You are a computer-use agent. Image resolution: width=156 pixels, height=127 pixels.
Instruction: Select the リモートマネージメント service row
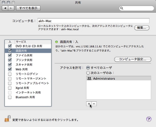[x=28, y=79]
